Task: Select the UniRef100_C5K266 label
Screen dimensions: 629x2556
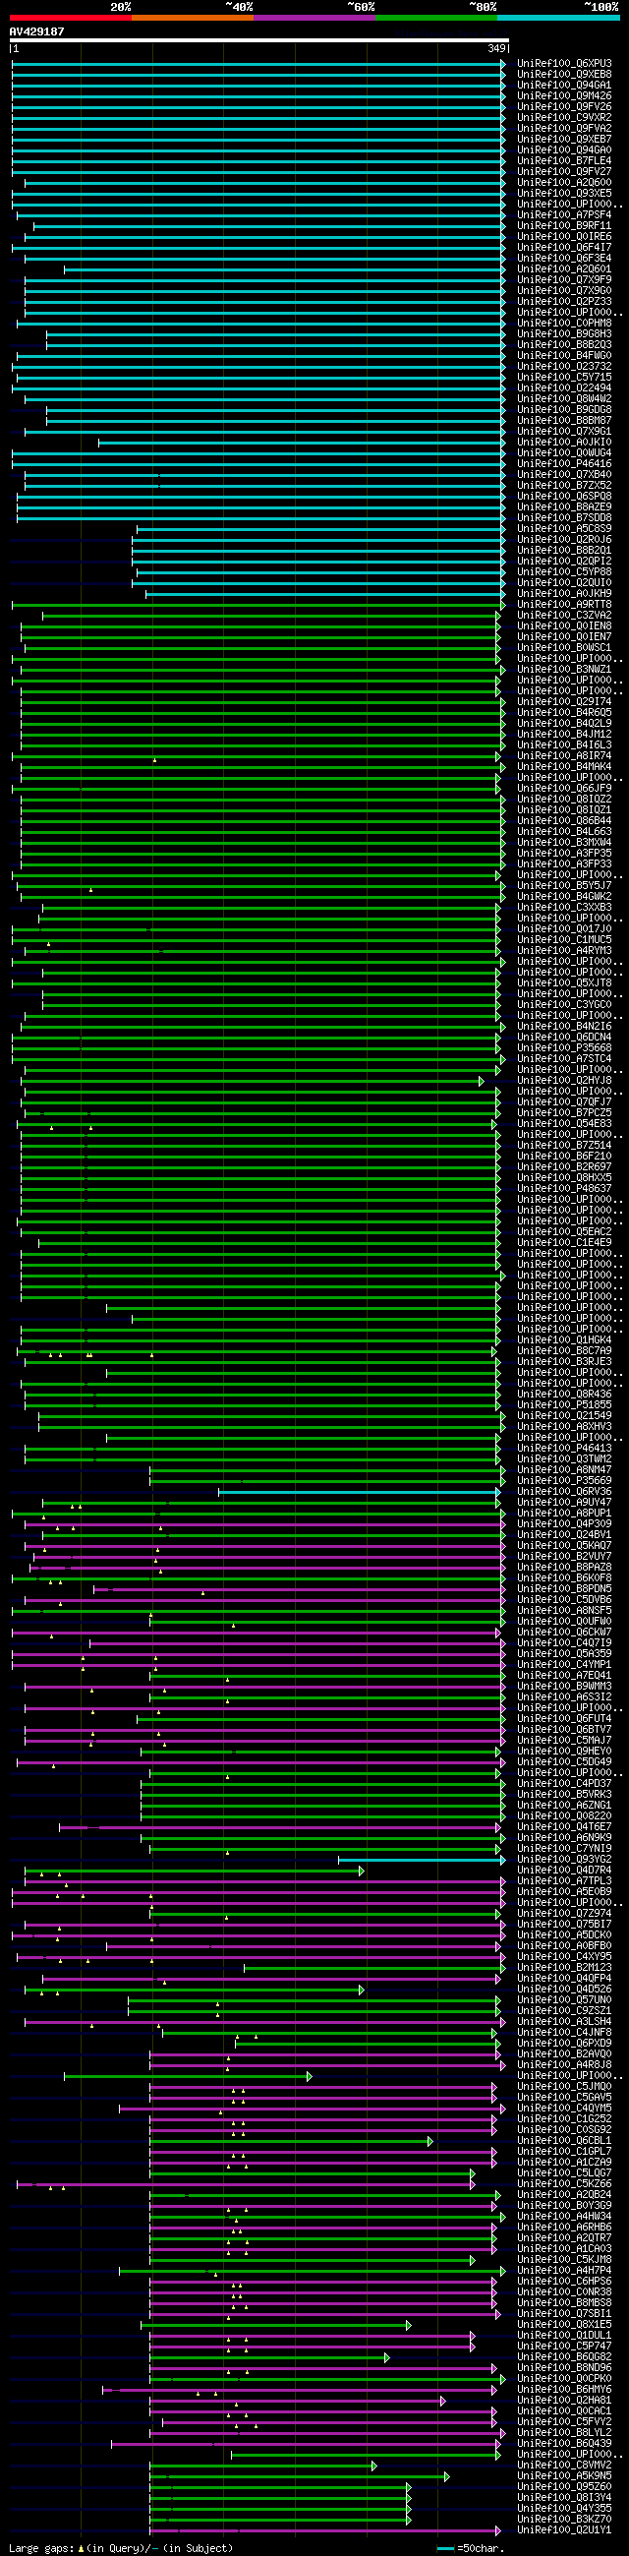Action: point(564,2184)
